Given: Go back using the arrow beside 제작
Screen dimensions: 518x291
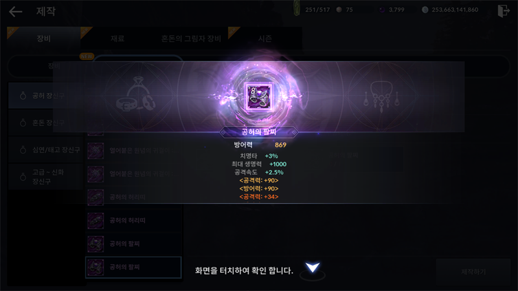Looking at the screenshot, I should tap(16, 12).
